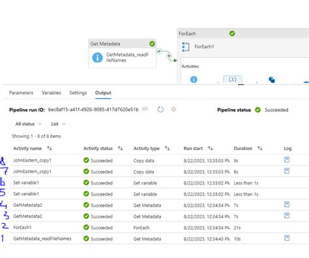Select the ForEach1 loop icon
The height and width of the screenshot is (258, 309).
[186, 47]
